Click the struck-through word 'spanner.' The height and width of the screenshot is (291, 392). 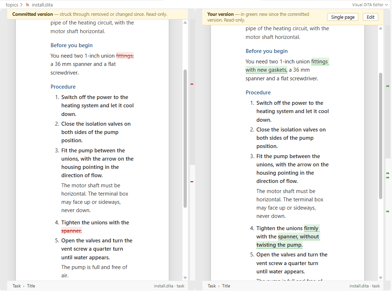(71, 231)
